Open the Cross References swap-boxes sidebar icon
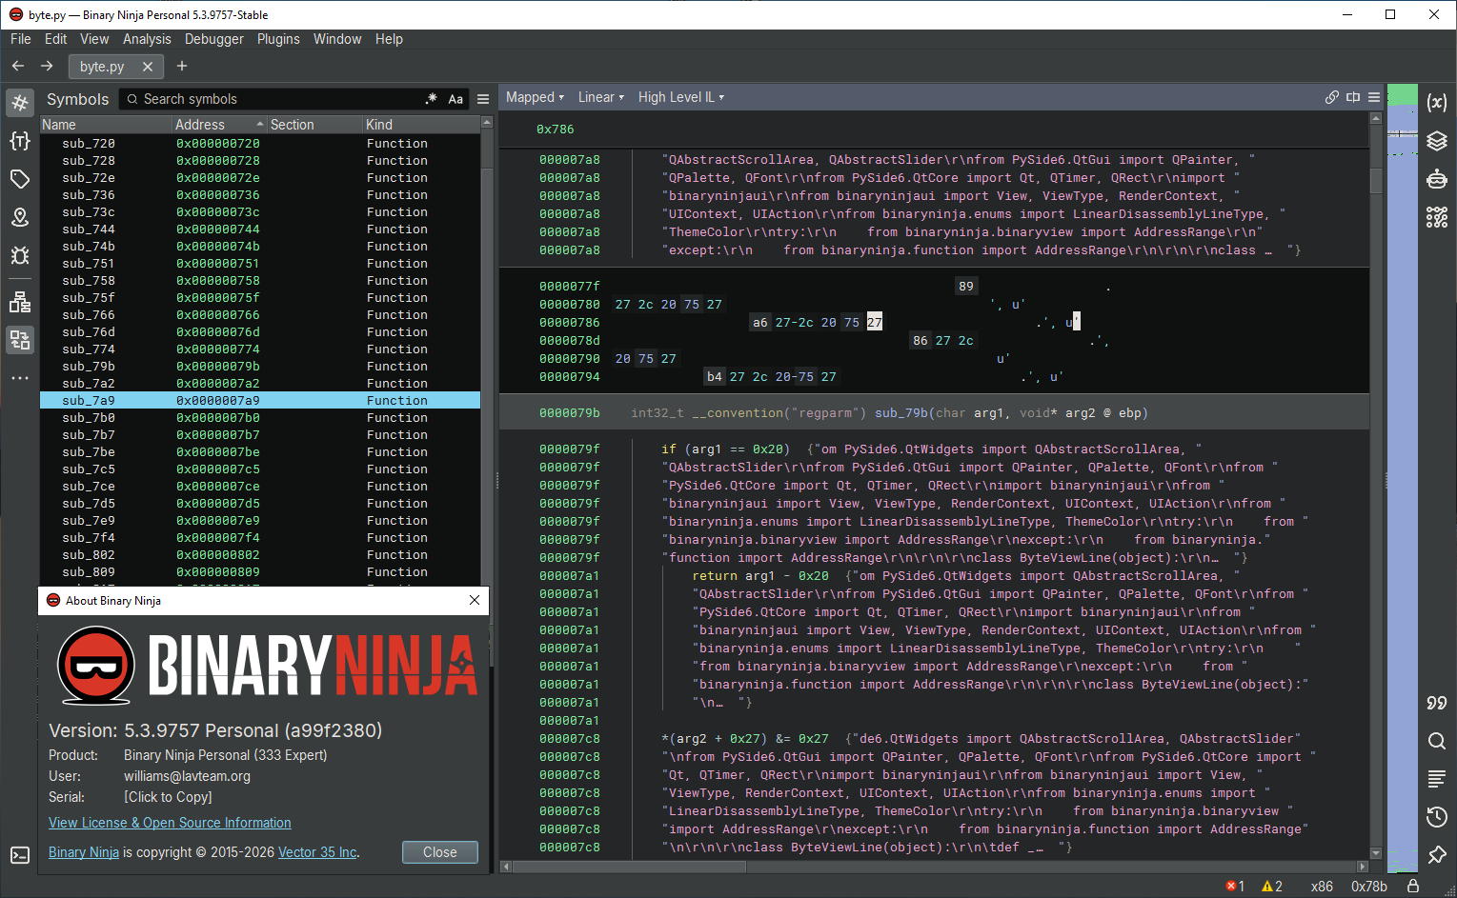This screenshot has height=898, width=1457. pyautogui.click(x=20, y=340)
